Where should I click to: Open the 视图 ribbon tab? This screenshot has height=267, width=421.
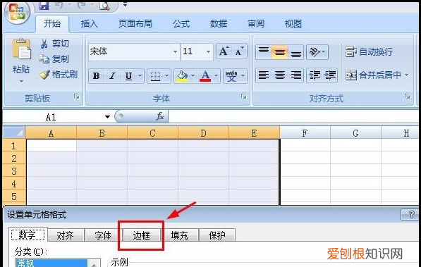[x=293, y=24]
